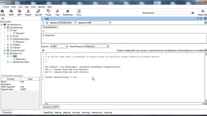Click the script editor scroll right arrow

click(x=203, y=104)
